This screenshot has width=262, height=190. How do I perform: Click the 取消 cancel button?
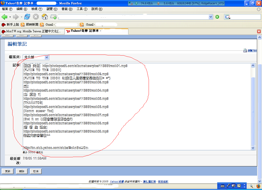(x=36, y=171)
